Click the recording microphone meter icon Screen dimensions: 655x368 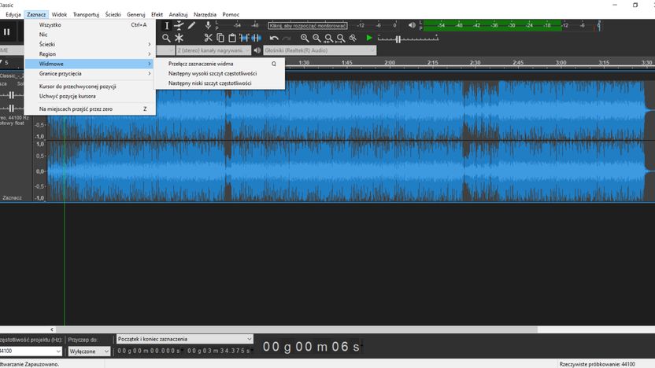(x=208, y=25)
